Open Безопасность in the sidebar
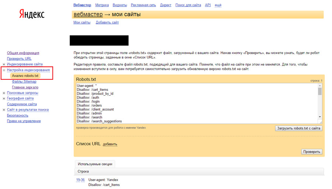 click(17, 115)
